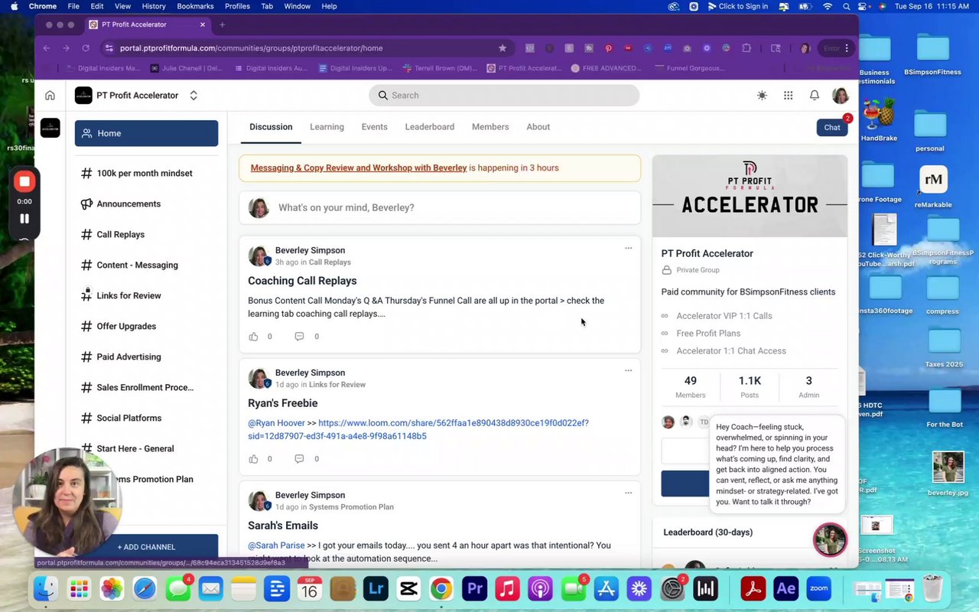Pause the screen recording
This screenshot has width=979, height=612.
24,219
